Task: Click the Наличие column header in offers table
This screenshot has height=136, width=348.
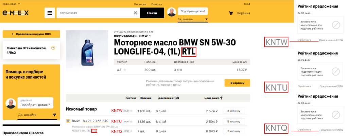Action: click(x=145, y=98)
